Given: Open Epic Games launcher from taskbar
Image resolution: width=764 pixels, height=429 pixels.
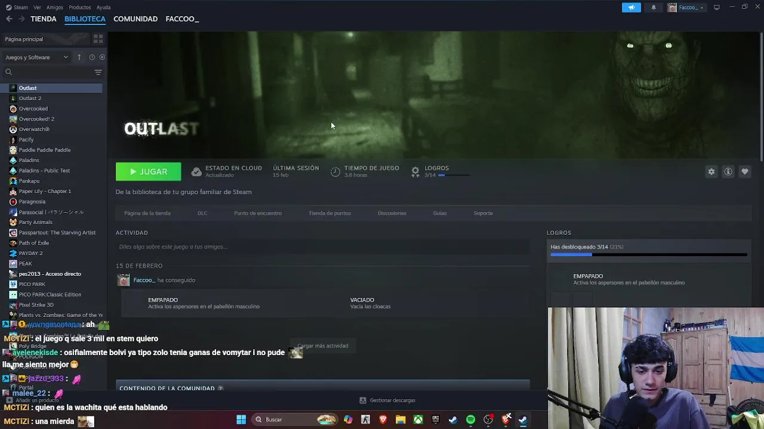Looking at the screenshot, I should tap(436, 419).
